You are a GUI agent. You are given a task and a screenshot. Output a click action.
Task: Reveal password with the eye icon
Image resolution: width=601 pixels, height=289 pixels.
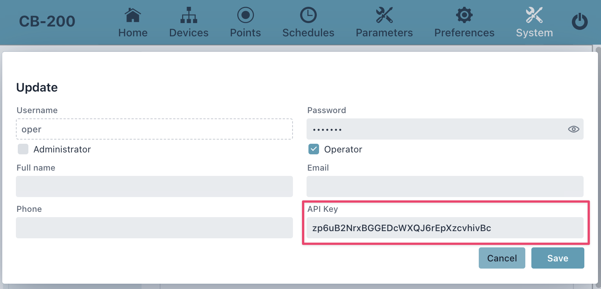coord(574,129)
